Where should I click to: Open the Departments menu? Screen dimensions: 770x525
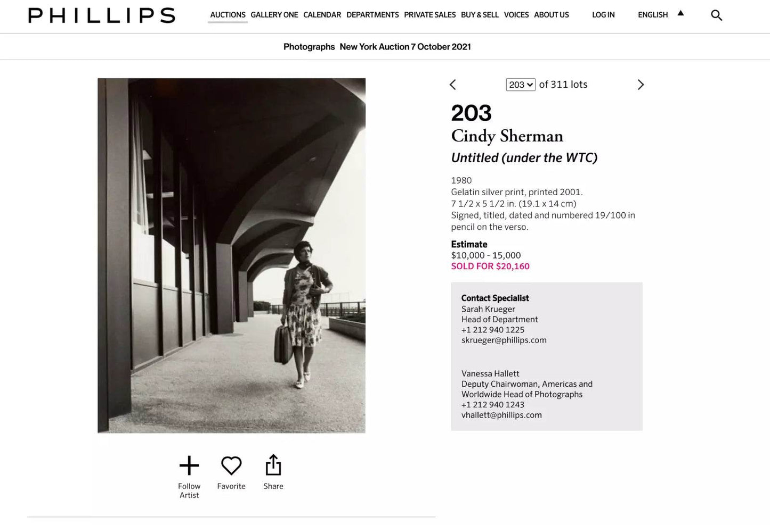tap(372, 15)
